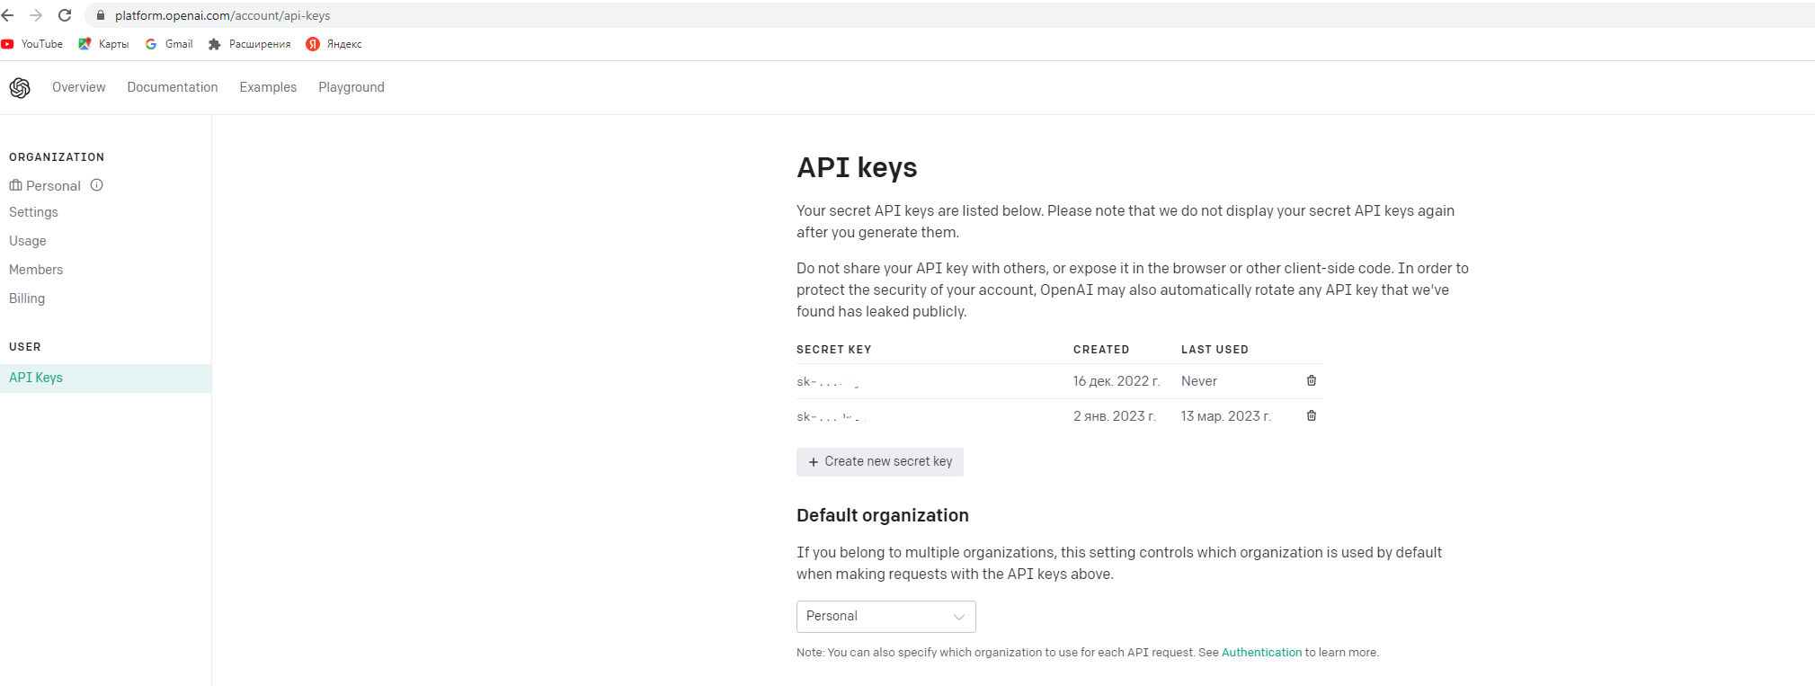Click the browser address bar URL
The image size is (1815, 686).
coord(222,15)
